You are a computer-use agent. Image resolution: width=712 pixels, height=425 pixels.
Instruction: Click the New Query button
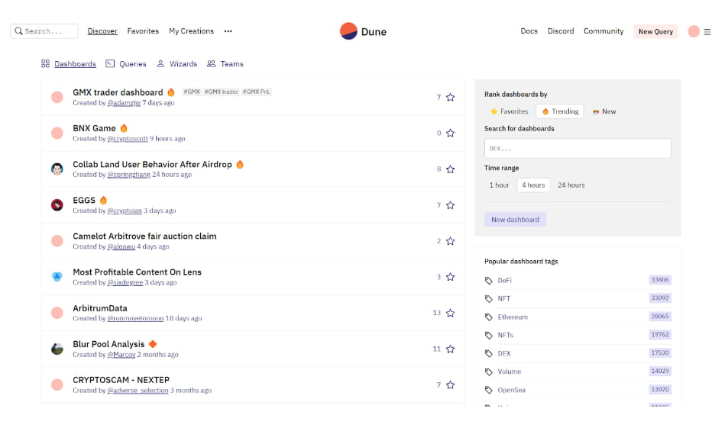(655, 31)
